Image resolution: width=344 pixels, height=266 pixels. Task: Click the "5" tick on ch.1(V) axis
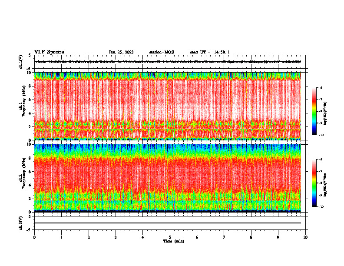click(30, 56)
